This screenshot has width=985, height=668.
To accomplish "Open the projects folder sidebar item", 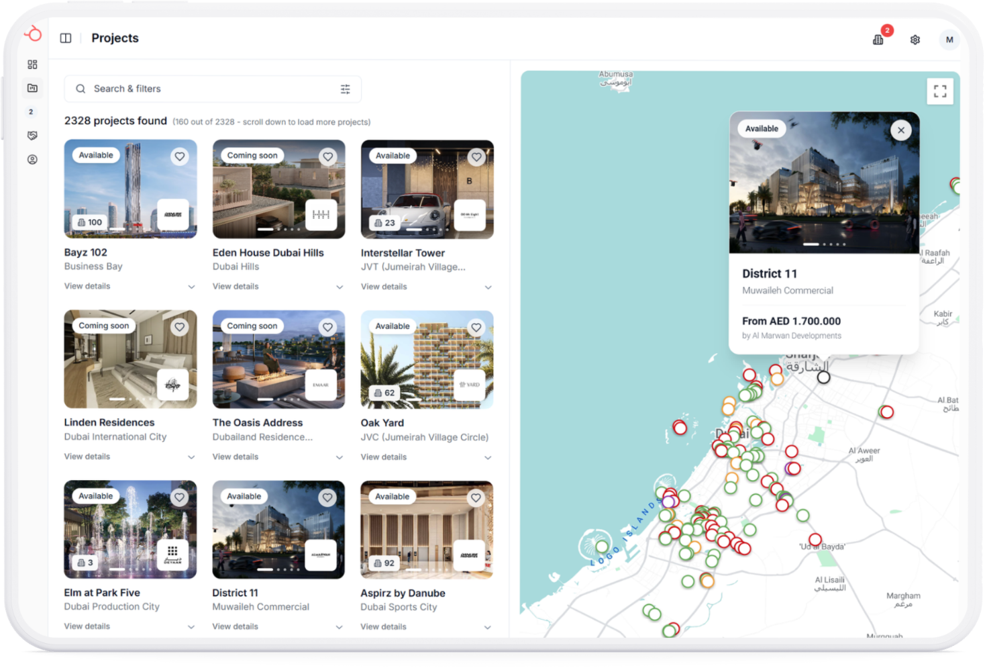I will [32, 88].
